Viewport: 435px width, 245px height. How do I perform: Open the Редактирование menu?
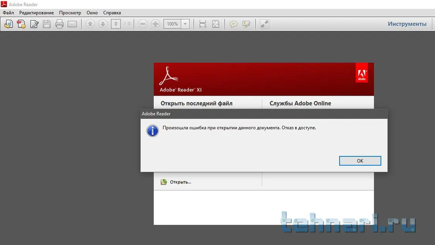[36, 13]
